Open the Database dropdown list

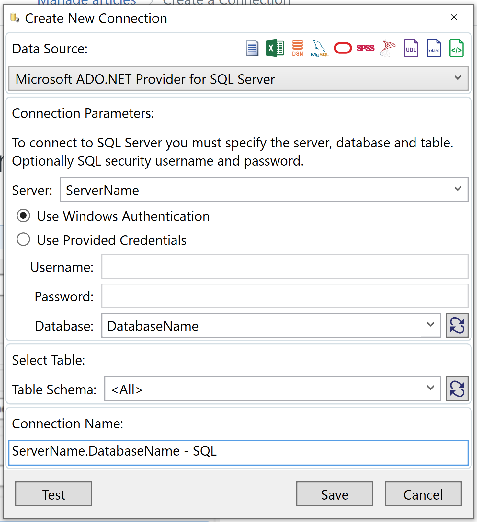click(x=430, y=325)
